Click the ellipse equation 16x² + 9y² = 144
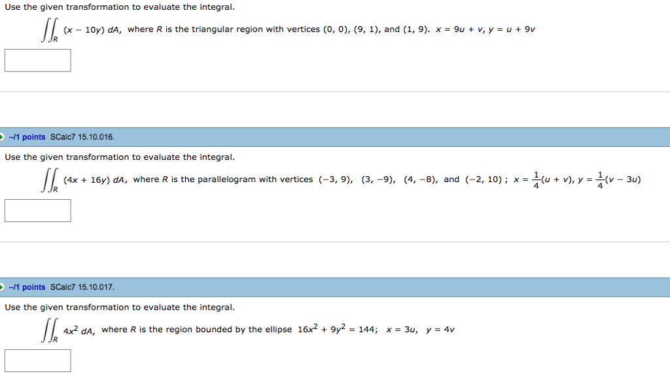This screenshot has width=670, height=378. [x=338, y=330]
